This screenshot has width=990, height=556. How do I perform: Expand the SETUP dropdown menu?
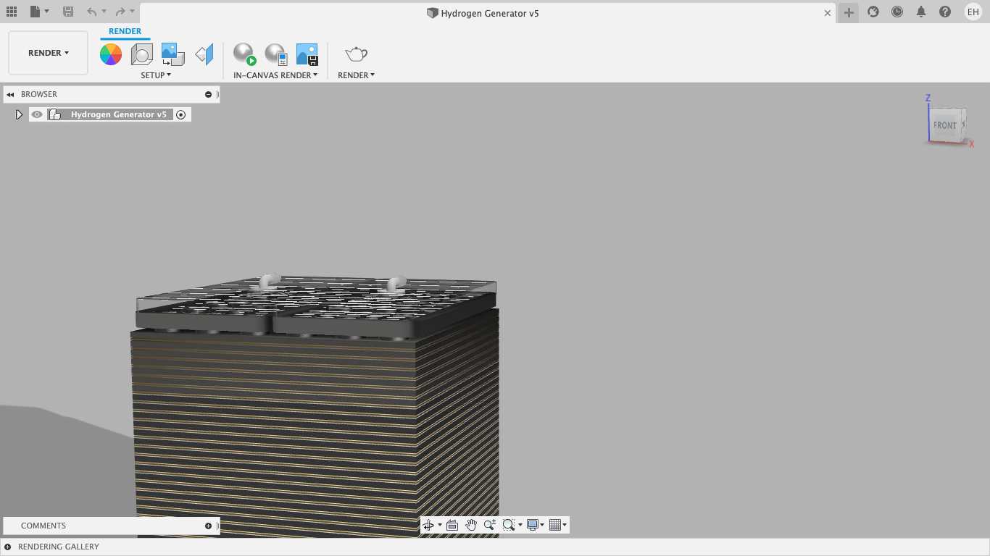156,75
